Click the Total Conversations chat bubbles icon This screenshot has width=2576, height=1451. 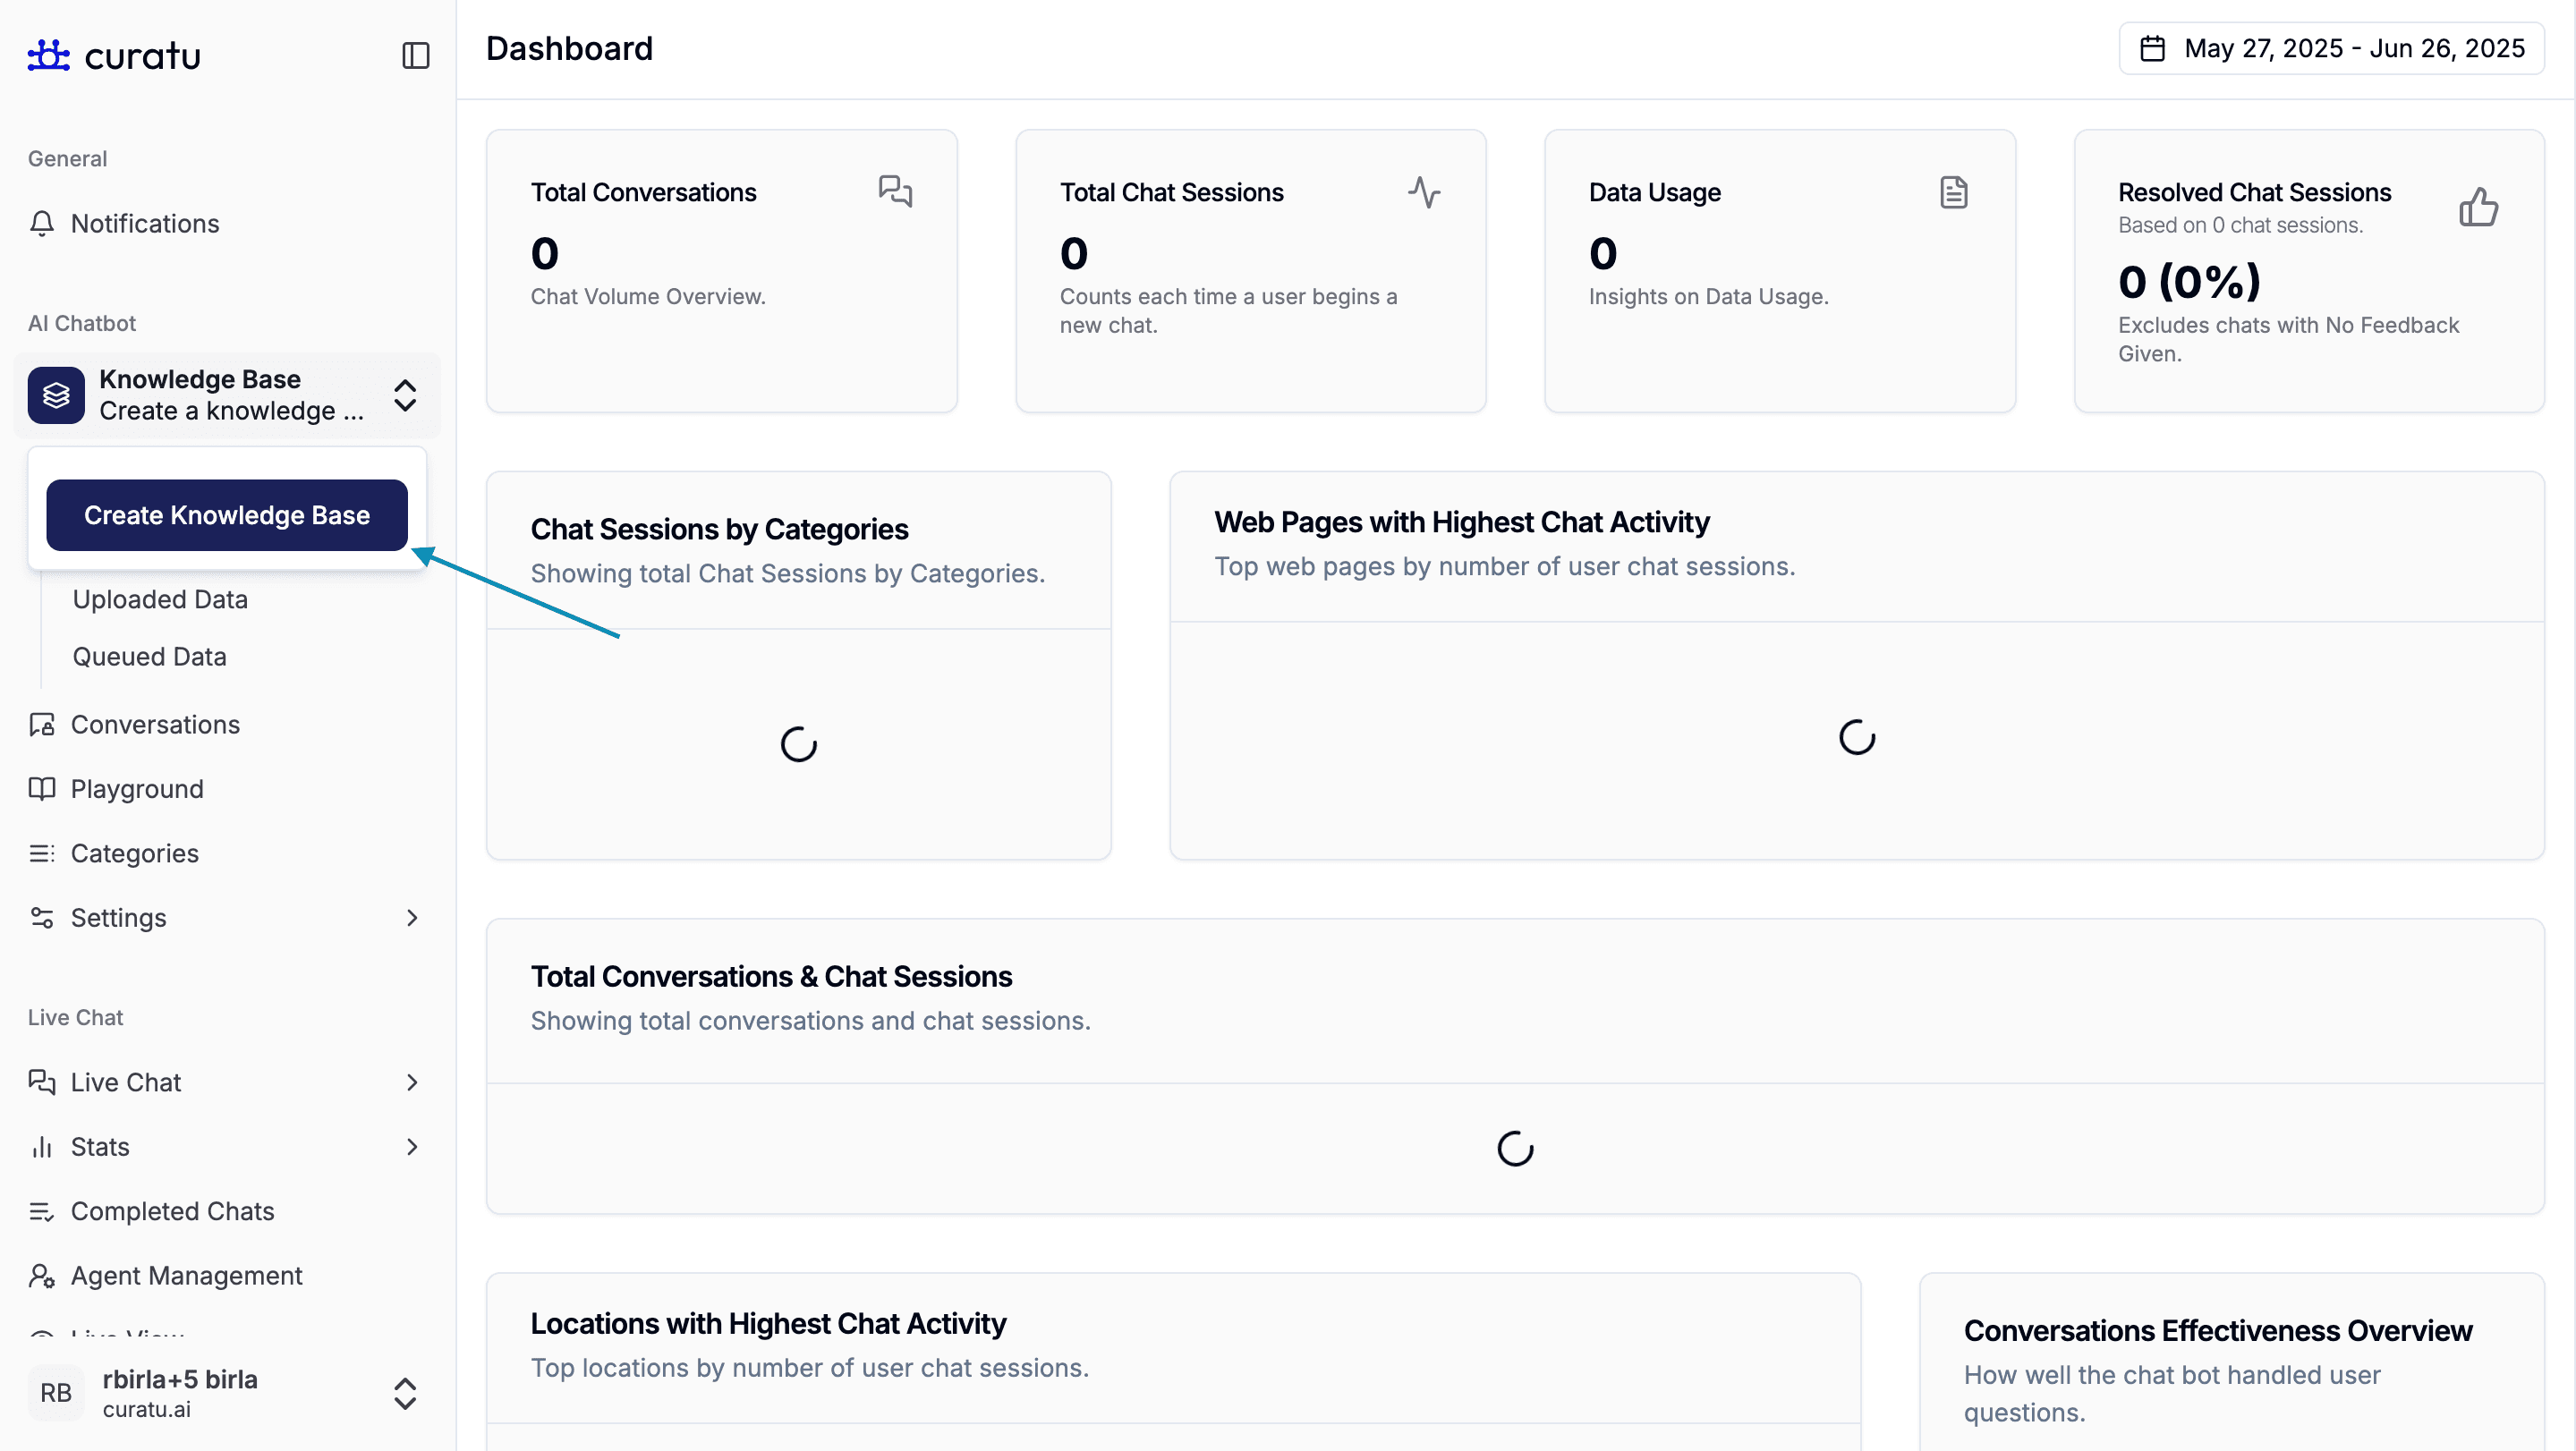(895, 191)
